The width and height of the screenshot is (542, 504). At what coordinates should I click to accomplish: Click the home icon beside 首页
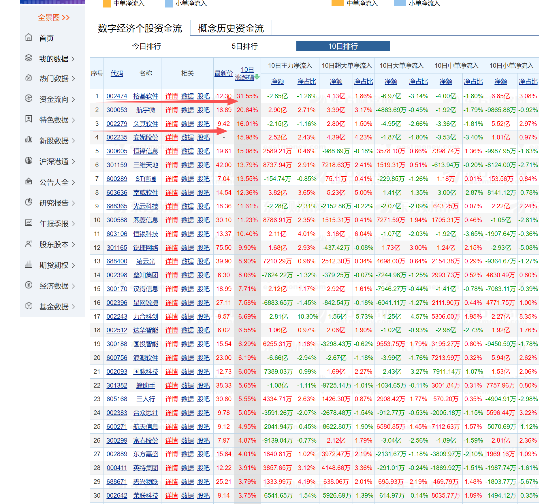point(29,37)
